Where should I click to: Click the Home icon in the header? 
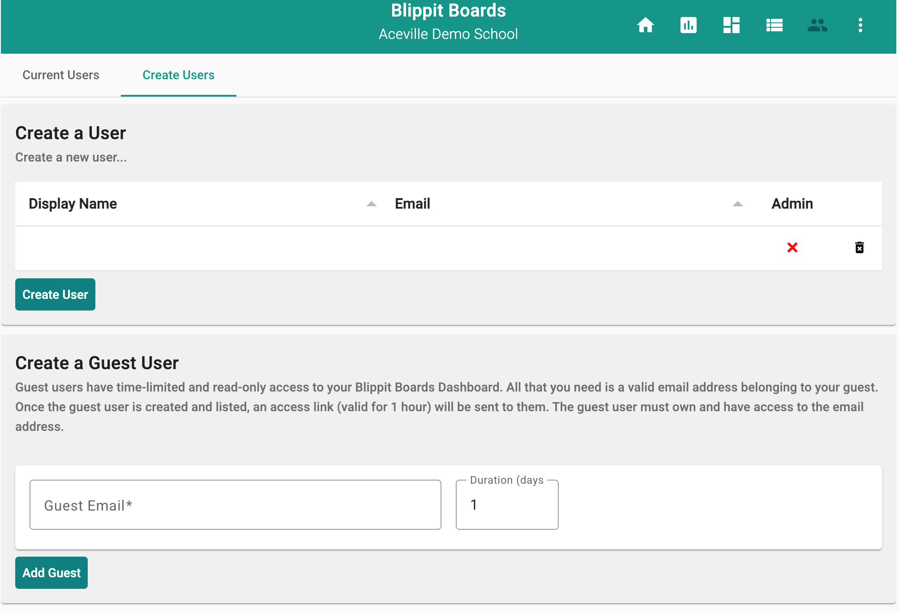click(646, 26)
